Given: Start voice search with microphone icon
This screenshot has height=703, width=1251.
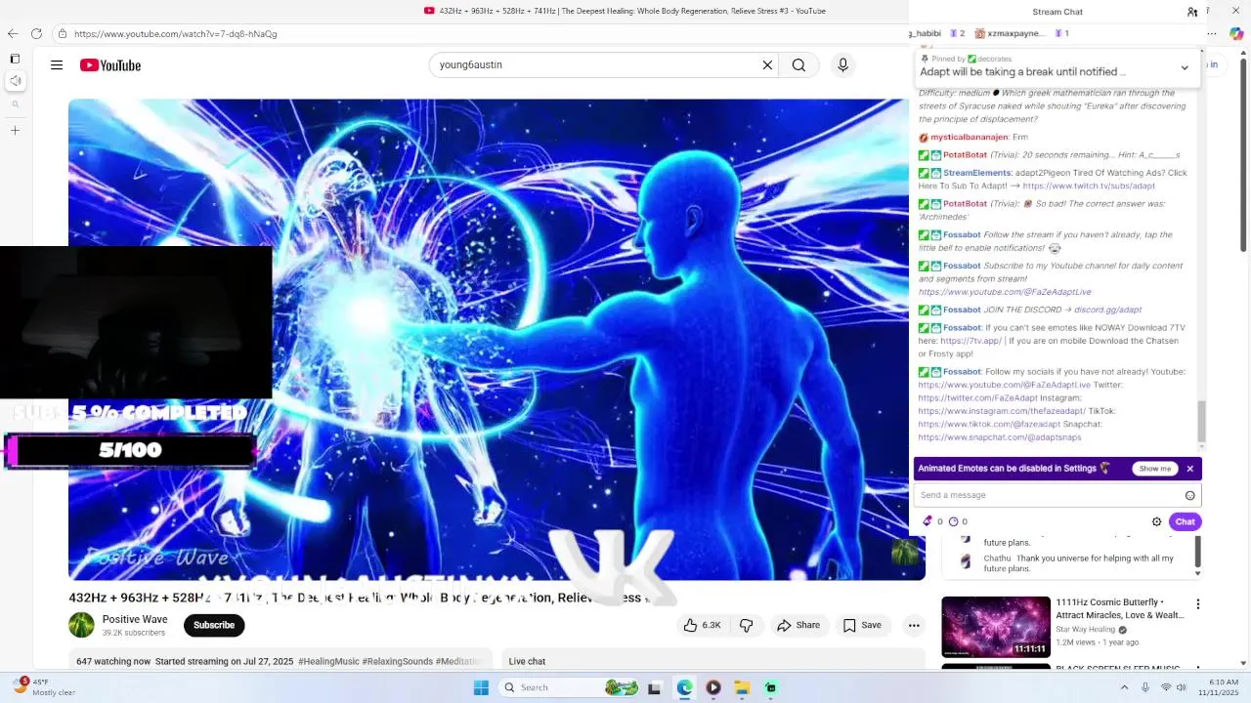Looking at the screenshot, I should click(842, 65).
